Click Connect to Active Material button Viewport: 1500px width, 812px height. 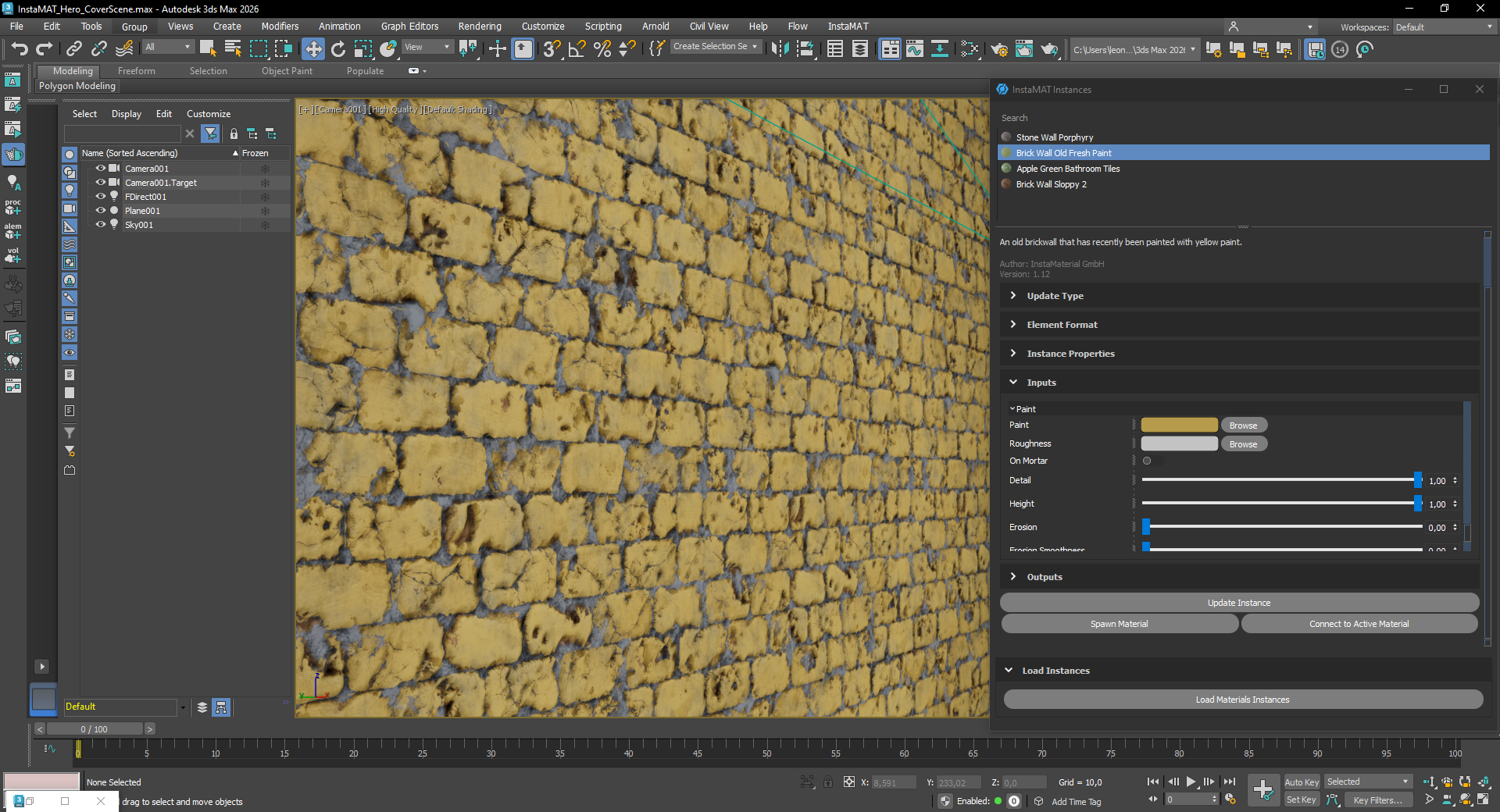(1359, 624)
